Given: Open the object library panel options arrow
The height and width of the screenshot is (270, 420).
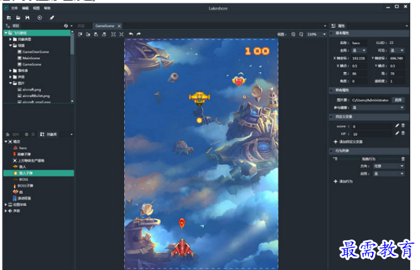Looking at the screenshot, I should click(x=71, y=134).
